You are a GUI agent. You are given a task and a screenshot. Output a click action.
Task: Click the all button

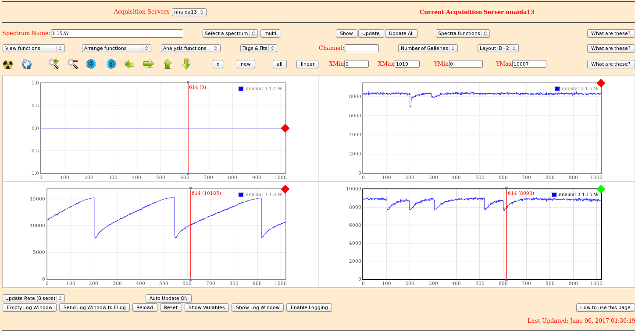point(279,64)
